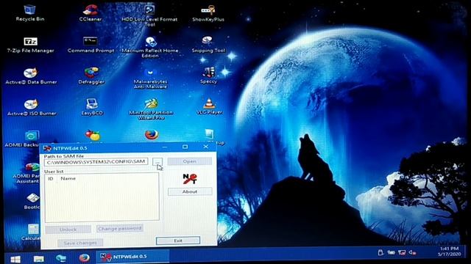
Task: Open the Recycle Bin desktop icon
Action: coord(29,13)
